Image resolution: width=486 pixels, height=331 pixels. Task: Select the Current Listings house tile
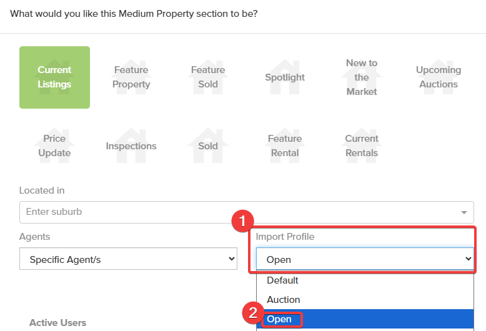coord(54,77)
